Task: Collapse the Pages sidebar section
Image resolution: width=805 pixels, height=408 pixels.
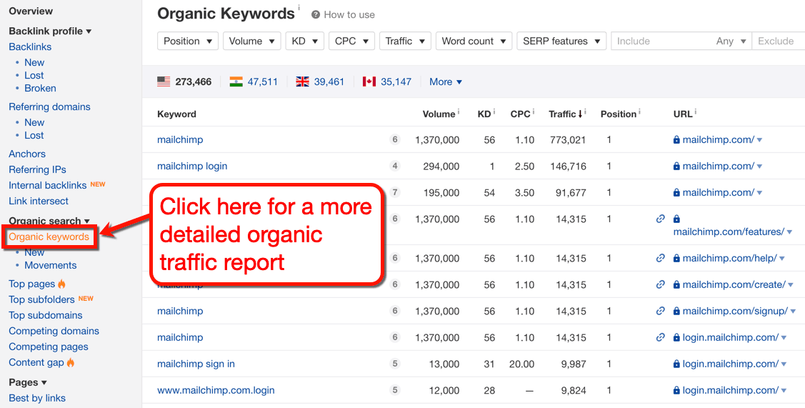Action: coord(28,382)
